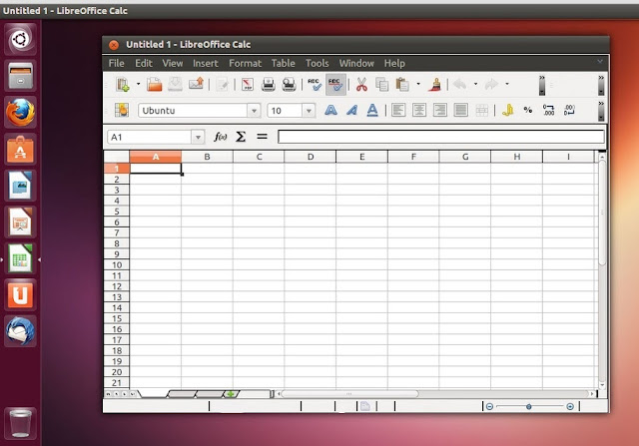Delete a decimal place

569,110
